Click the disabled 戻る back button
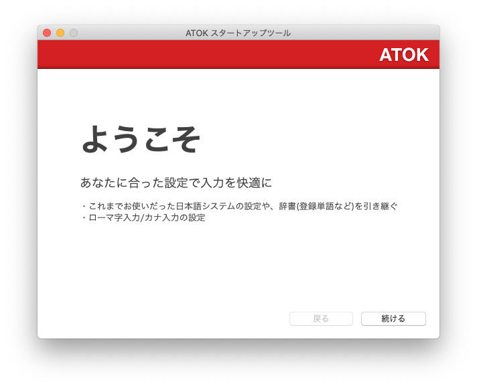 321,318
